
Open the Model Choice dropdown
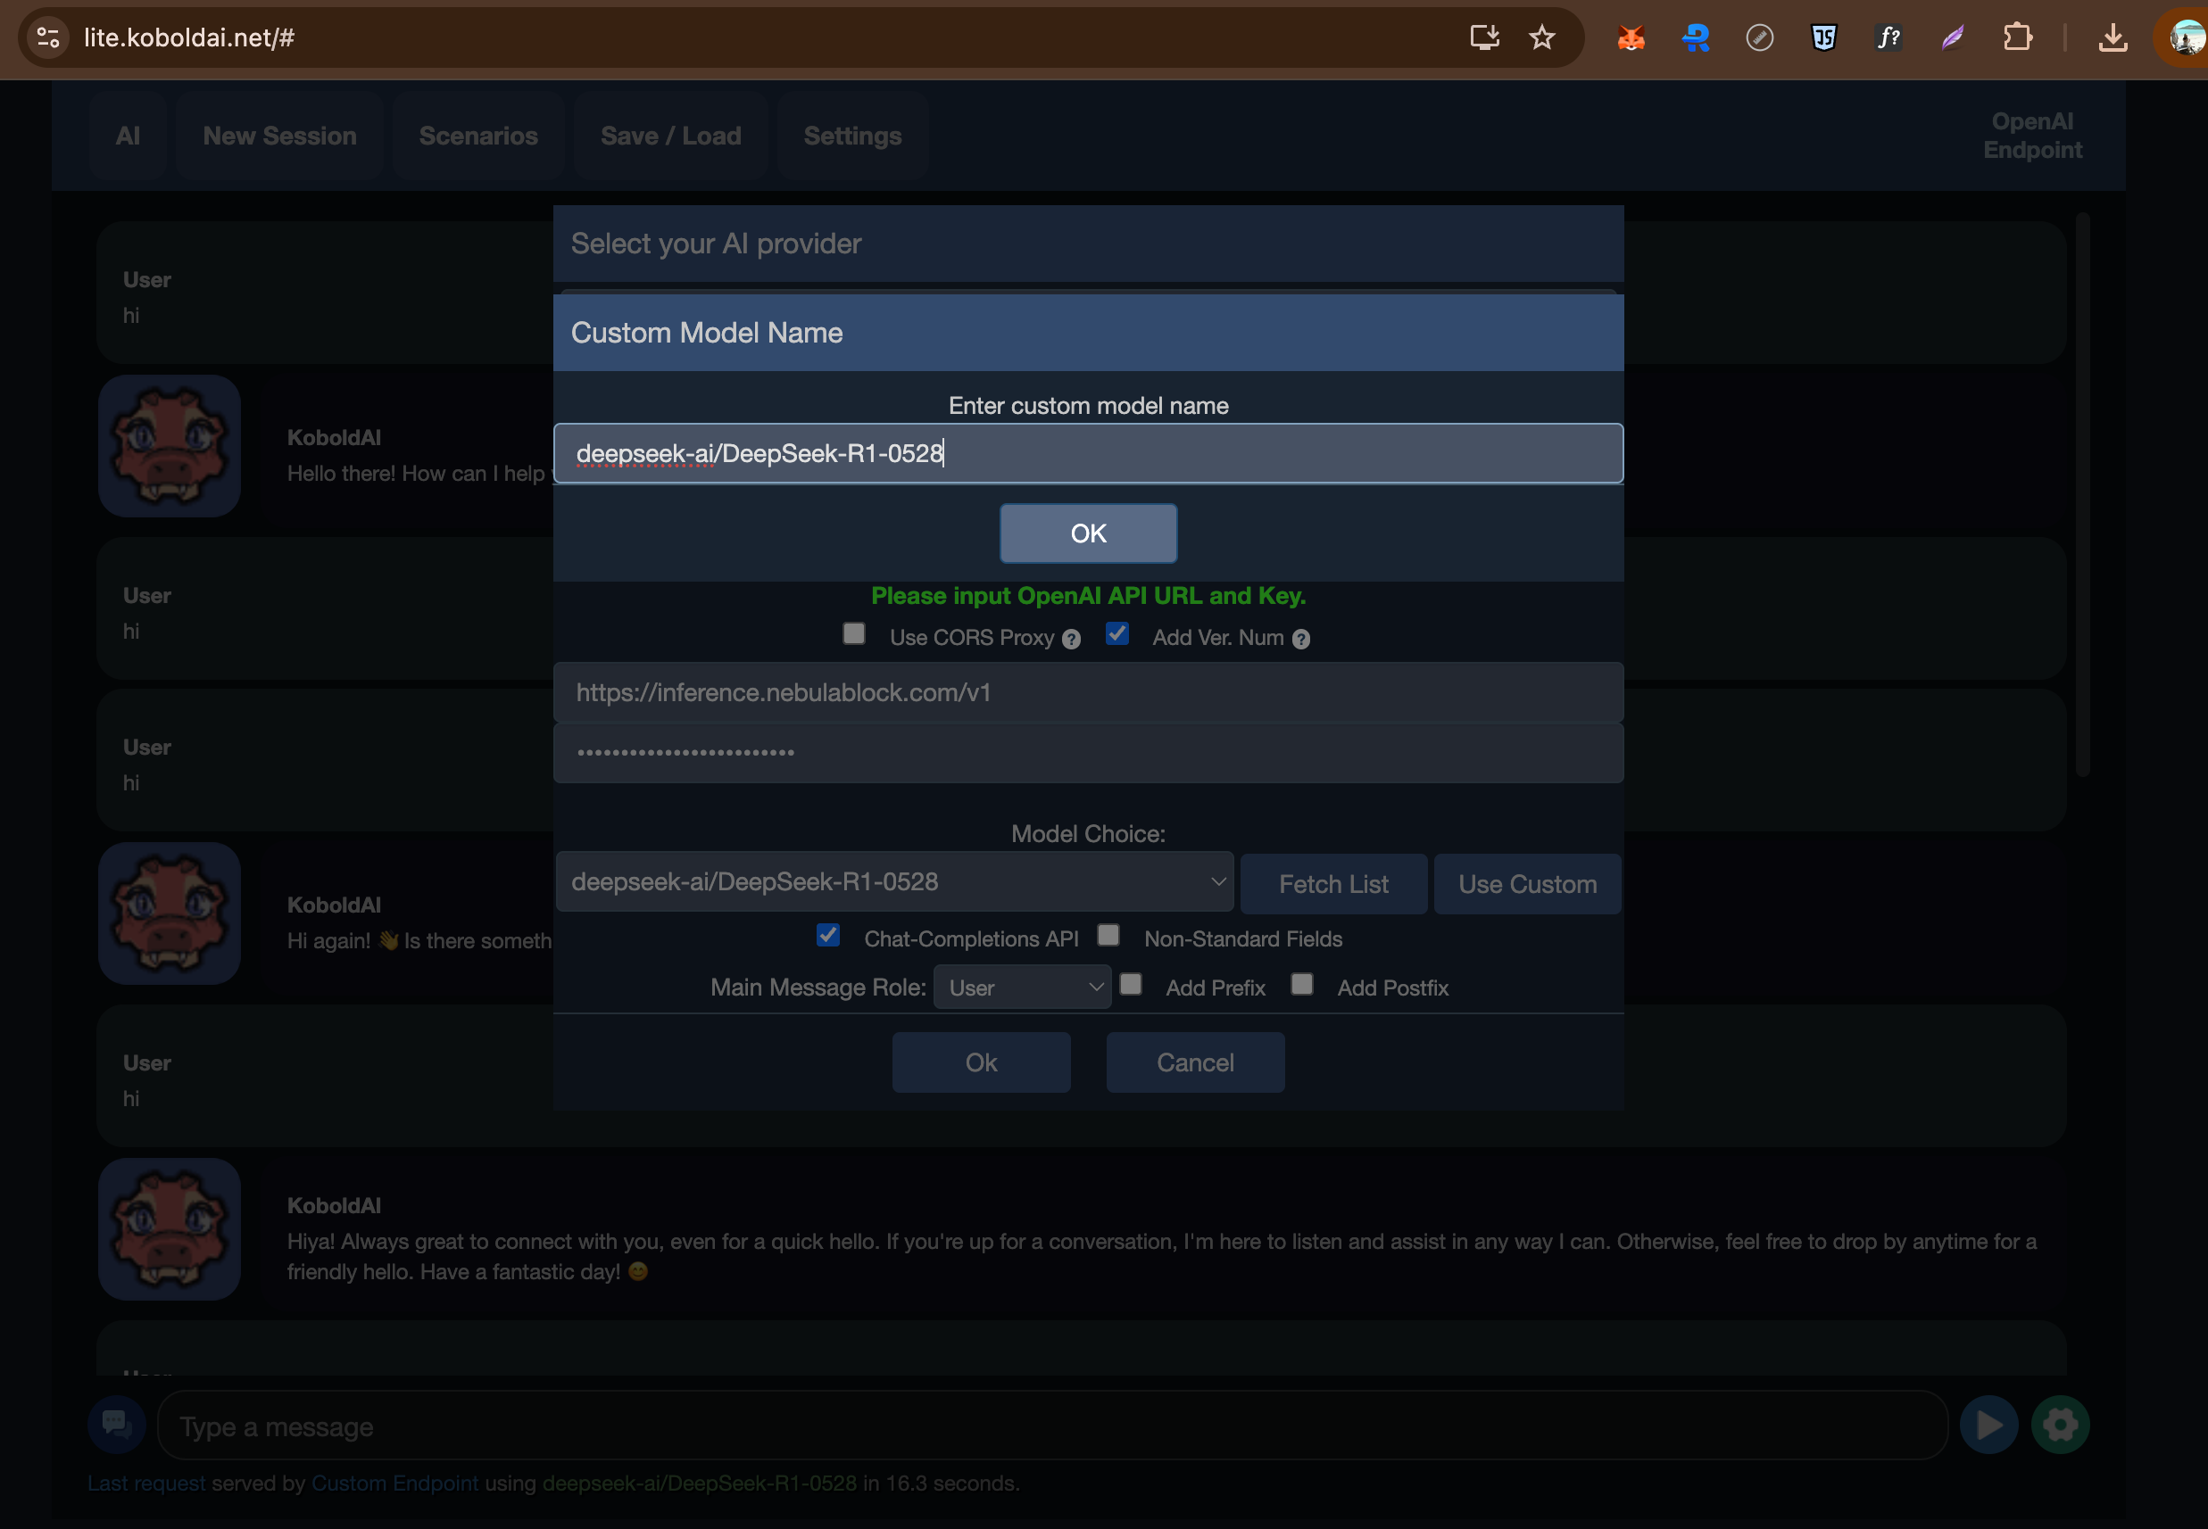894,881
